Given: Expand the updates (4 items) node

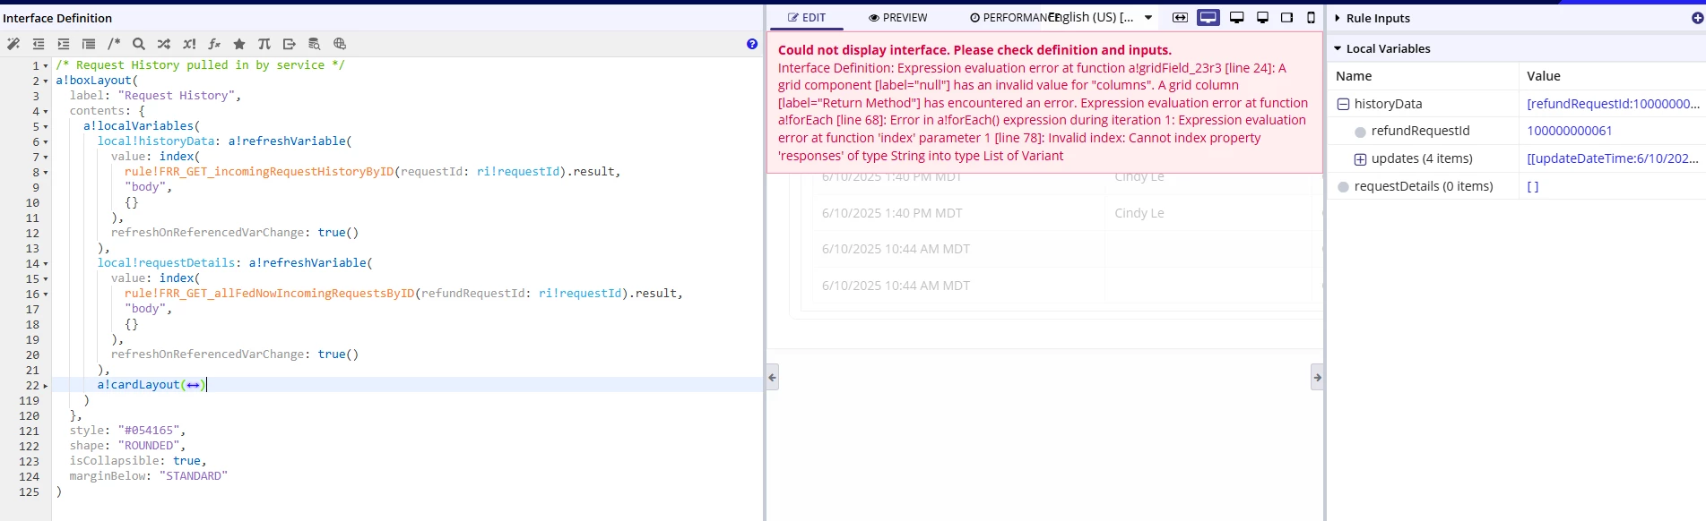Looking at the screenshot, I should pyautogui.click(x=1360, y=159).
